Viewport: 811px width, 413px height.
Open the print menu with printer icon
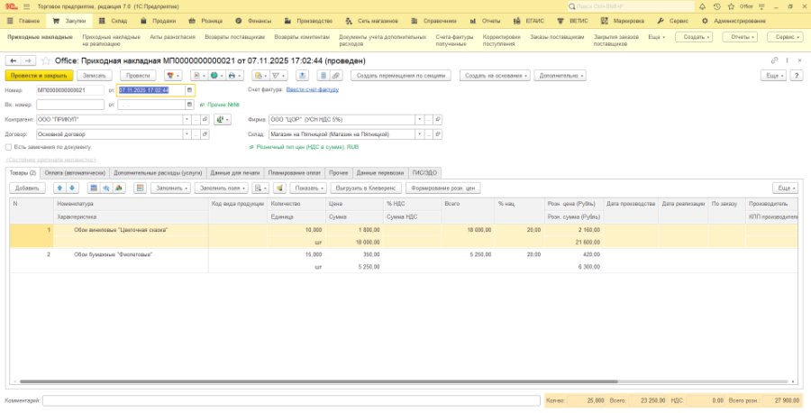tap(234, 76)
